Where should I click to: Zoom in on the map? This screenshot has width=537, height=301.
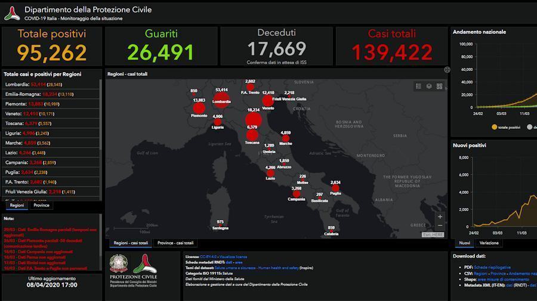(440, 217)
